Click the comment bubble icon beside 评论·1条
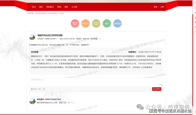 tap(32, 89)
